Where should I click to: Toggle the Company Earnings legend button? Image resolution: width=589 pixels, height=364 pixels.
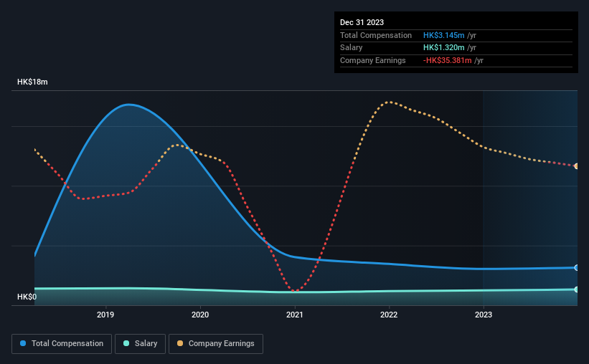tap(216, 344)
